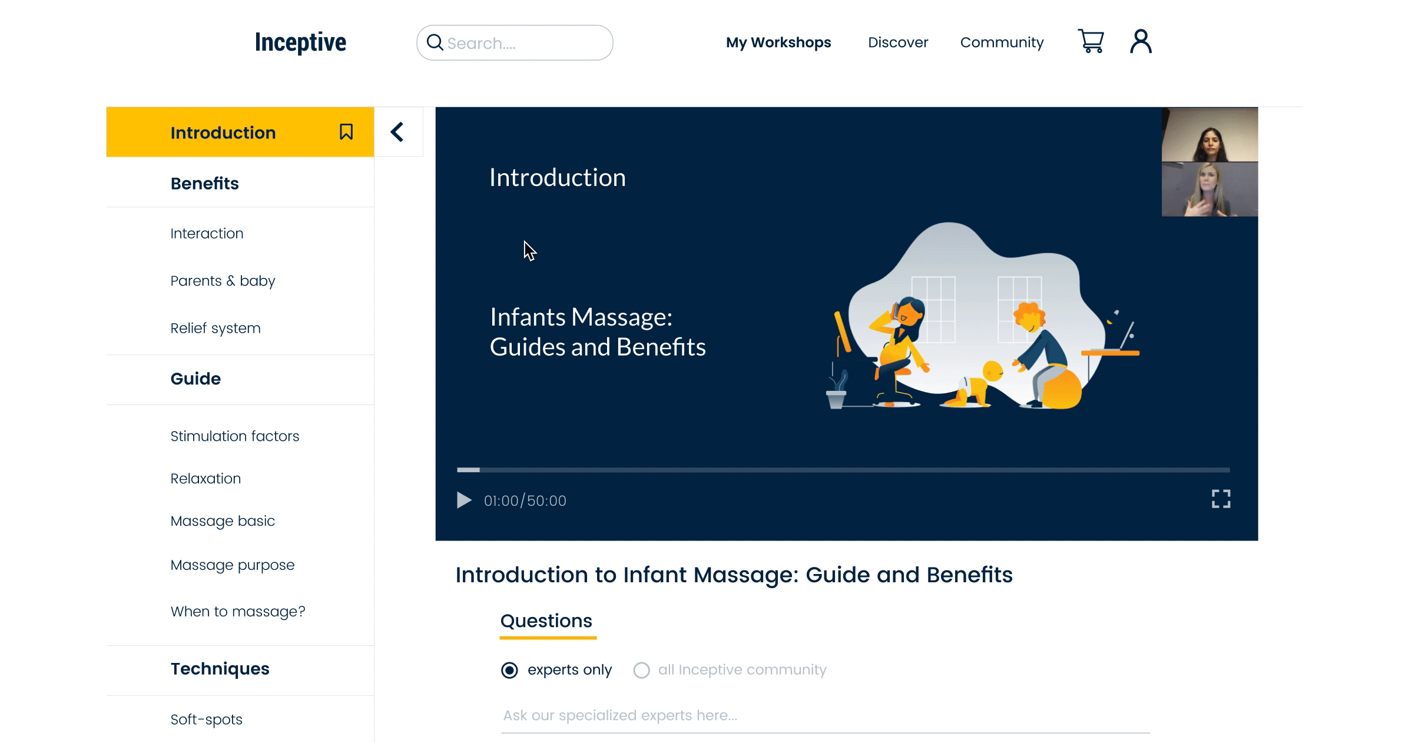Collapse the sidebar with left chevron
Image resolution: width=1412 pixels, height=743 pixels.
tap(397, 132)
